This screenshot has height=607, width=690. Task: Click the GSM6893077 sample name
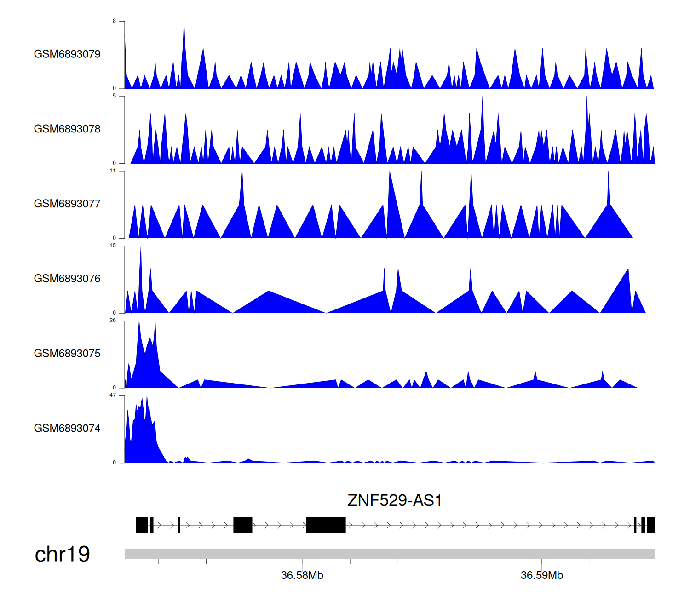click(x=67, y=204)
